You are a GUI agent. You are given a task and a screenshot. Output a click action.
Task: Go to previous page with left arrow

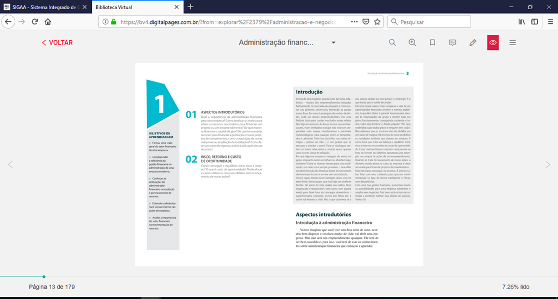10,164
